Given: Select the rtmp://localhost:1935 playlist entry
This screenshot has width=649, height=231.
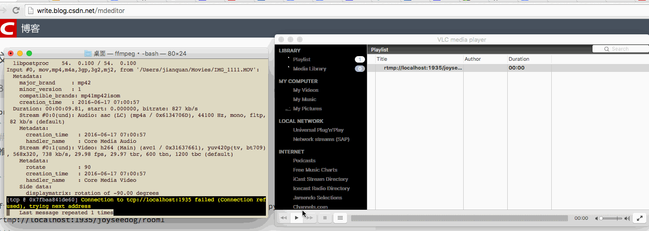Looking at the screenshot, I should tap(423, 68).
